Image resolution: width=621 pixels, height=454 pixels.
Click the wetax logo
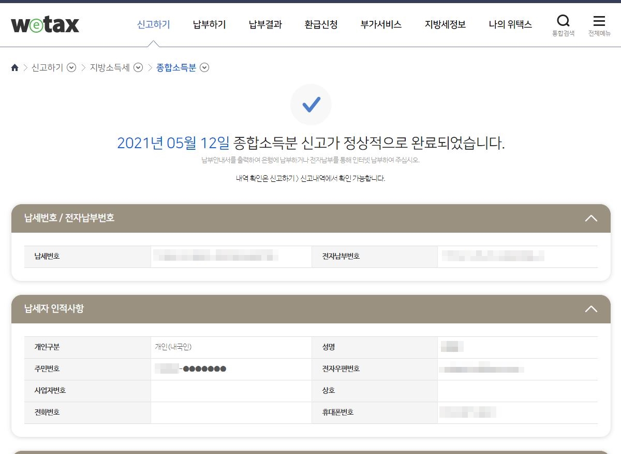click(45, 24)
